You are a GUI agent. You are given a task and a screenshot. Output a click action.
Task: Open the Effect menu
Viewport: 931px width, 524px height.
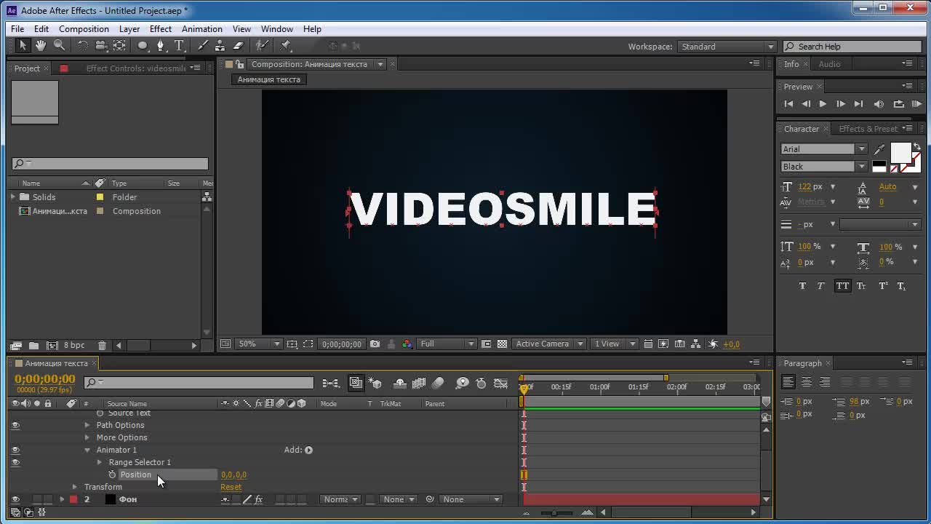click(161, 29)
